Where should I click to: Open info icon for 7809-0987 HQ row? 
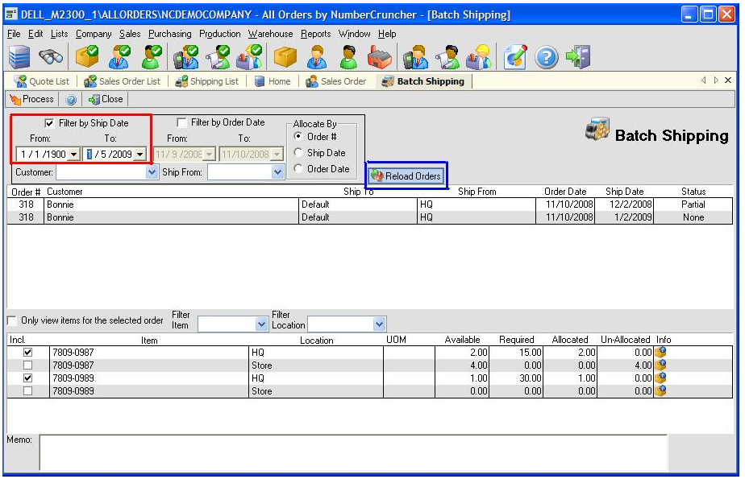point(660,352)
